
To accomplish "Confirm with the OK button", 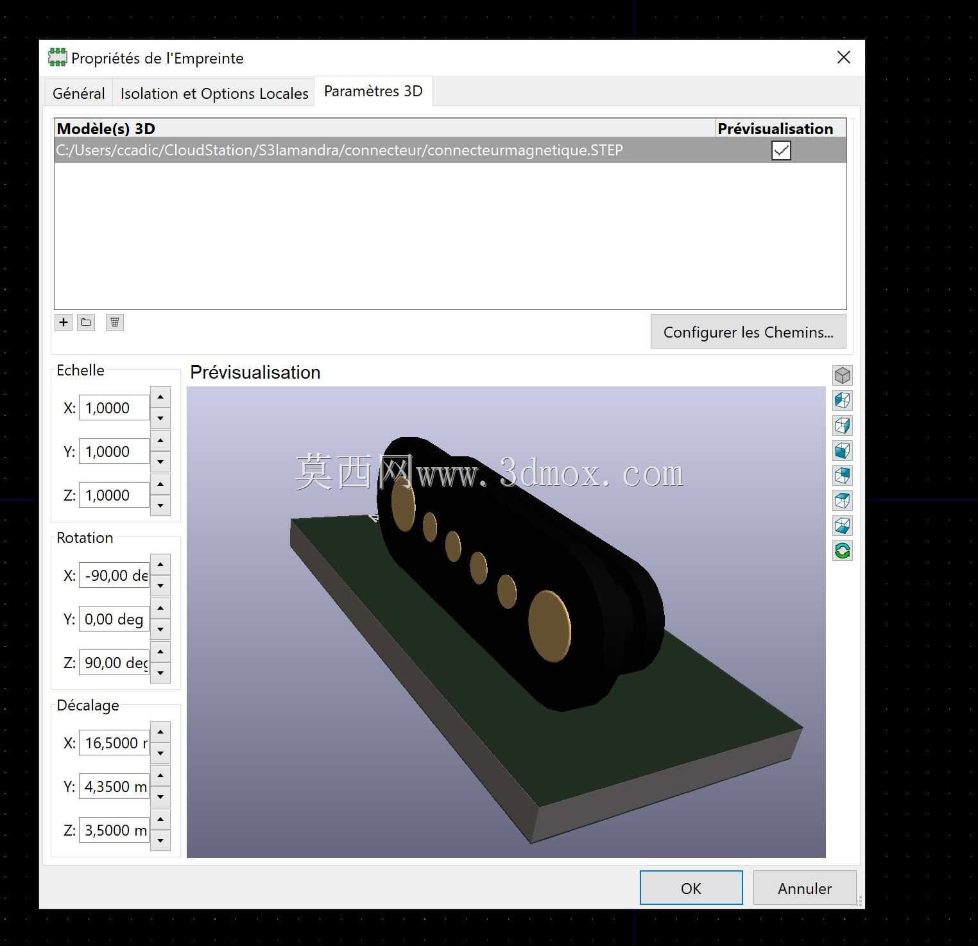I will 691,888.
